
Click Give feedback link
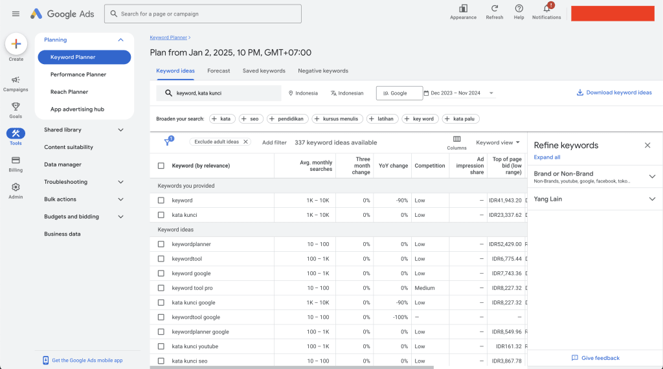pyautogui.click(x=596, y=358)
